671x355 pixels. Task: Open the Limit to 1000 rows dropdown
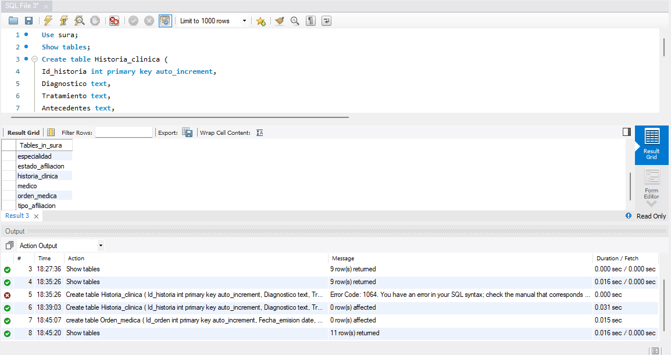coord(244,21)
